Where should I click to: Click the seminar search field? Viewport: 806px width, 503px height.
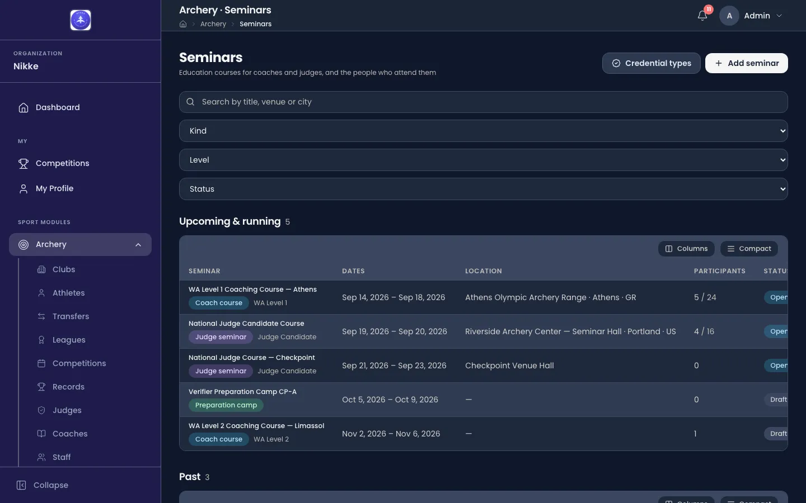coord(484,102)
